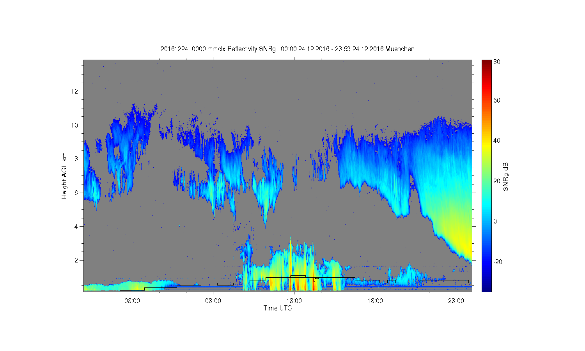Viewport: 585px width, 351px height.
Task: Select the 23:00 time tick label
Action: pos(456,301)
